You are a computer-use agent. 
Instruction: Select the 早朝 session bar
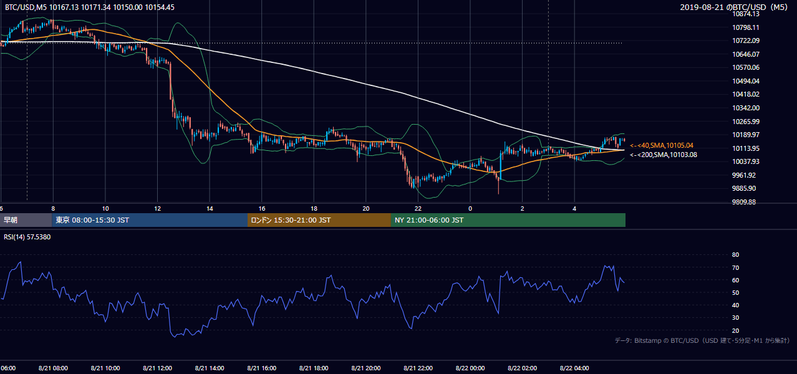pos(26,220)
